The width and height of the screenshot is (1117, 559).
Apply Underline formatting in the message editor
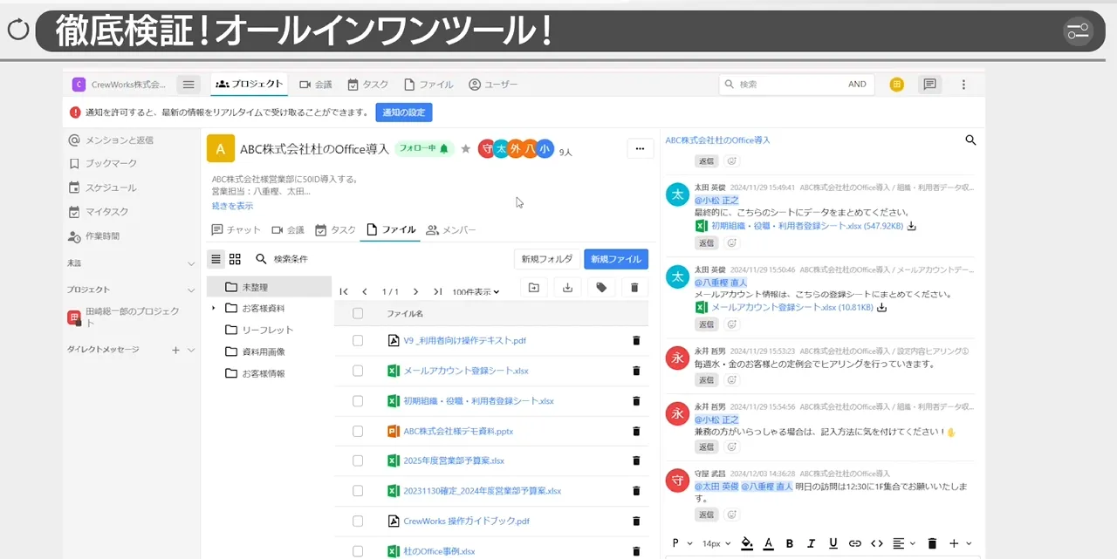pos(833,543)
